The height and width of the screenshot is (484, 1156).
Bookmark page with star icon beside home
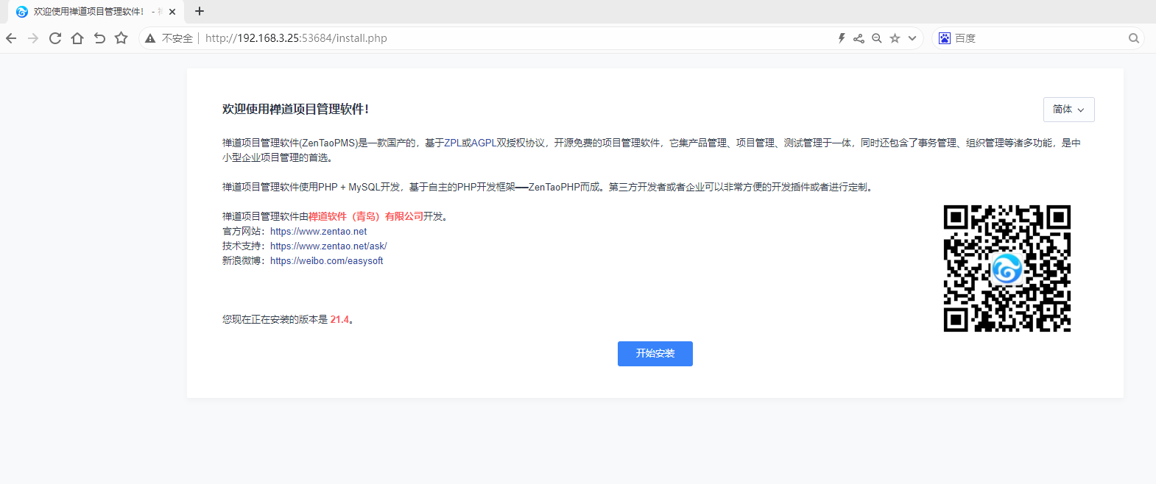click(x=121, y=38)
